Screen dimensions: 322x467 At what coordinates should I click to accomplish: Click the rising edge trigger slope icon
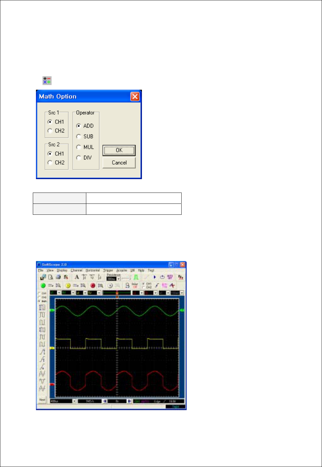pyautogui.click(x=157, y=285)
